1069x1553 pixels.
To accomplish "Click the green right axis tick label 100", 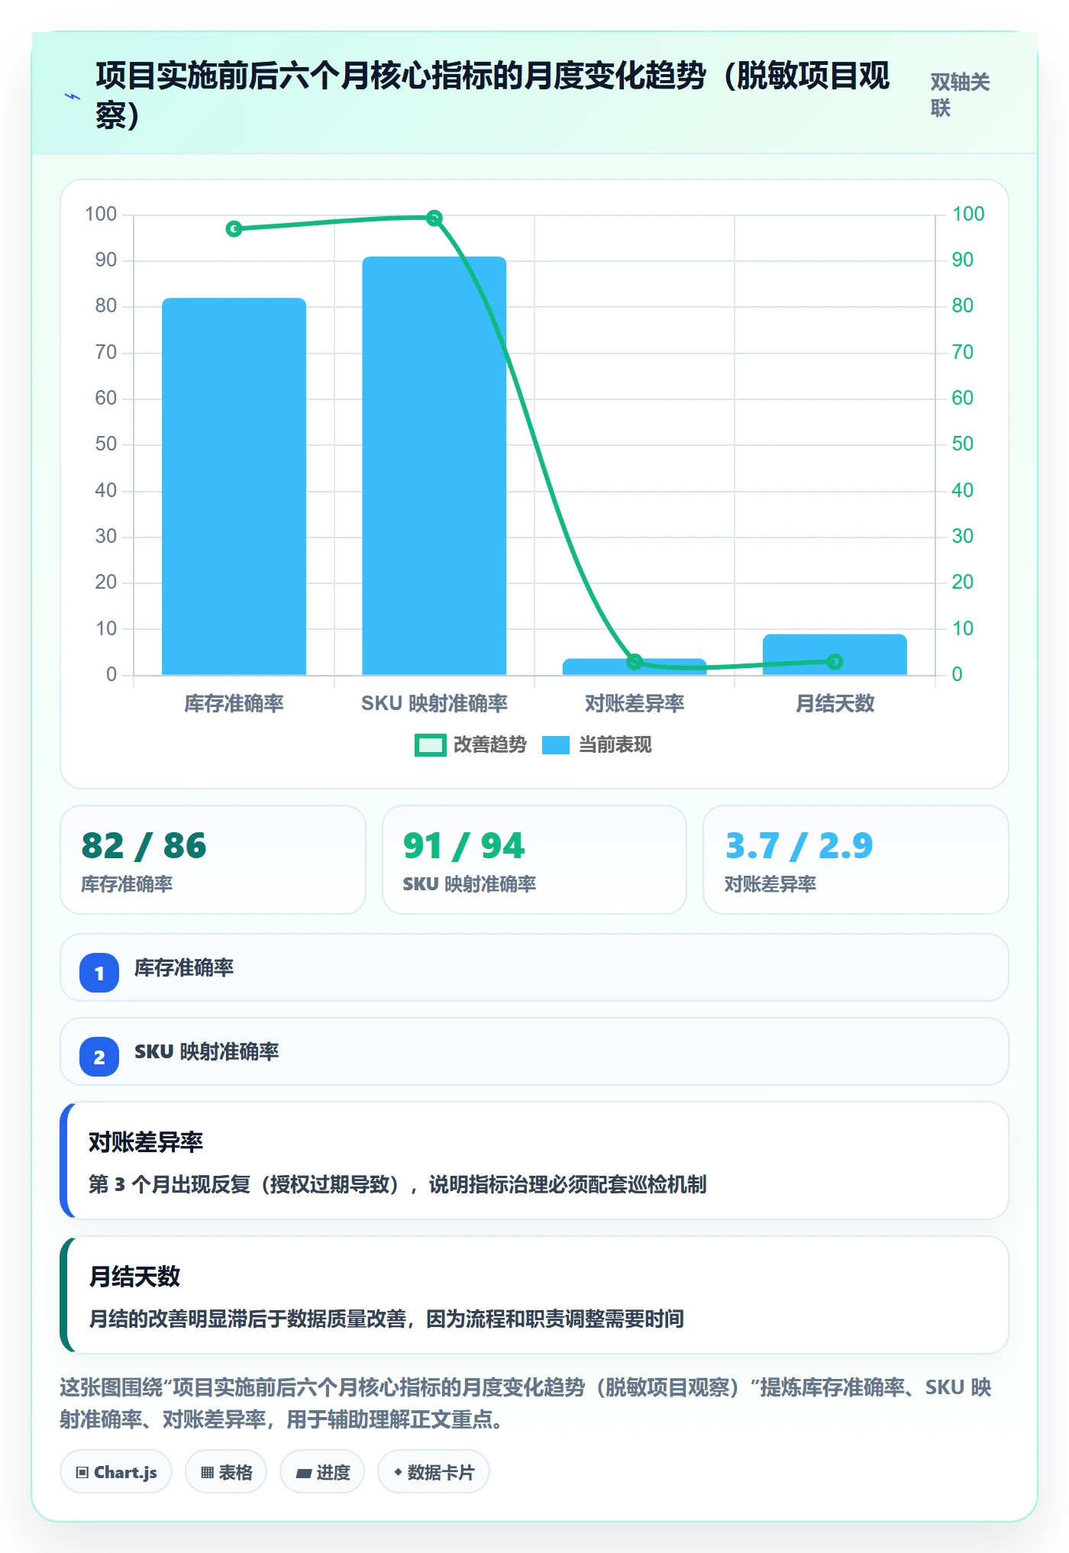I will point(968,214).
